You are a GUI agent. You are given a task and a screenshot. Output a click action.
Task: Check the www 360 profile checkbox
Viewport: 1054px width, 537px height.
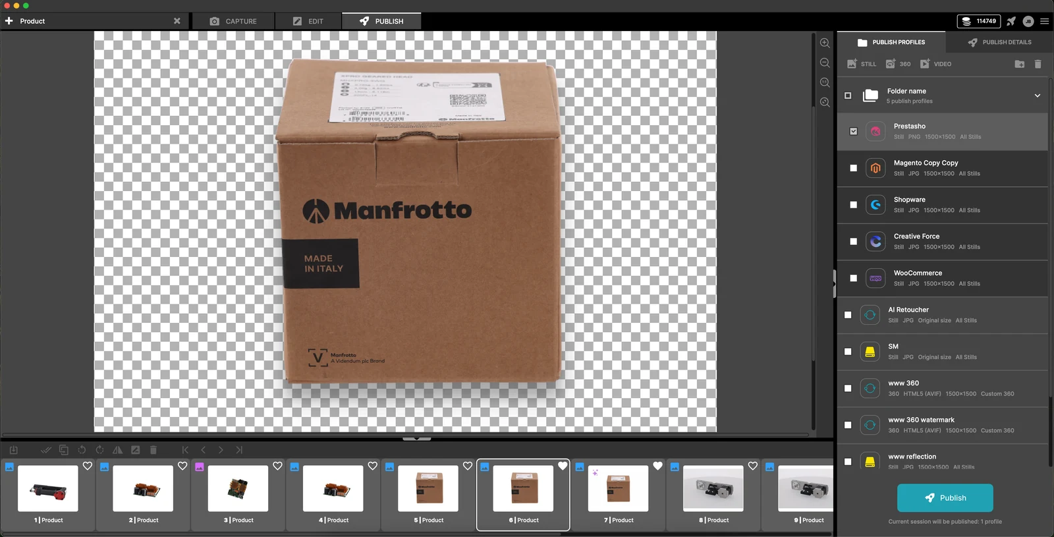[x=848, y=389]
